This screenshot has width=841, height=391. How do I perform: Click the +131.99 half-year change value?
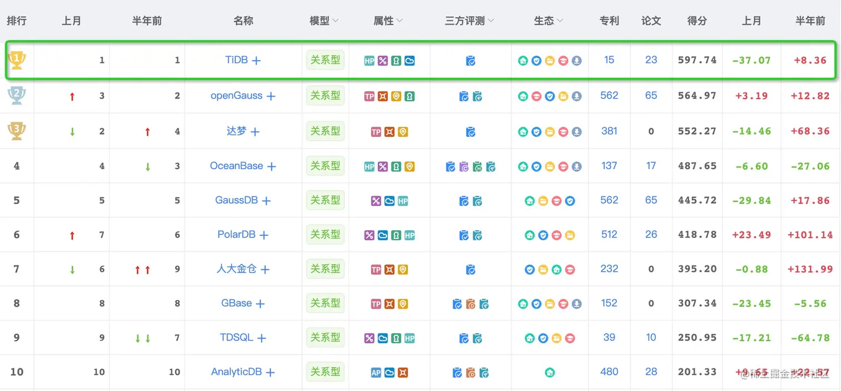point(810,269)
